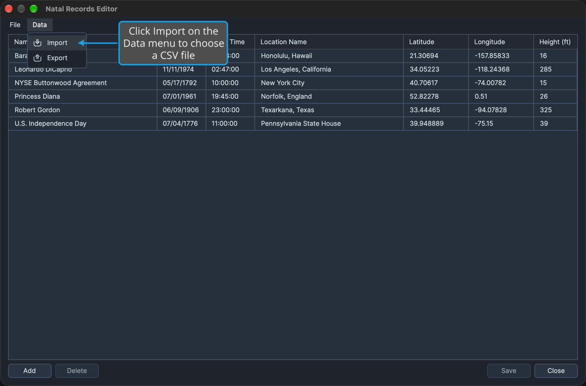Viewport: 586px width, 386px height.
Task: Click the Pennsylvania State House location cell
Action: pyautogui.click(x=329, y=124)
